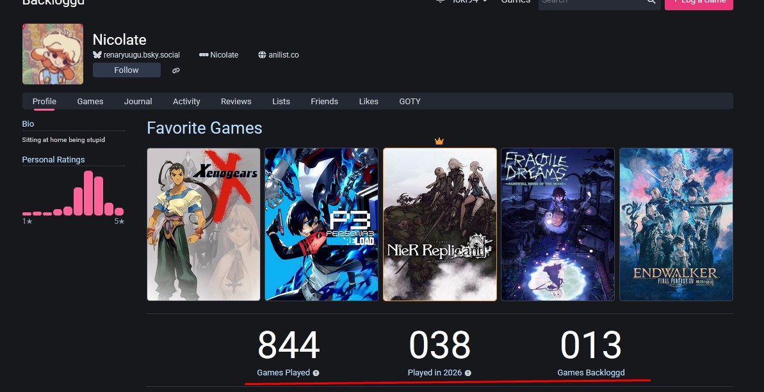764x392 pixels.
Task: Open the GOTY tab
Action: 410,101
